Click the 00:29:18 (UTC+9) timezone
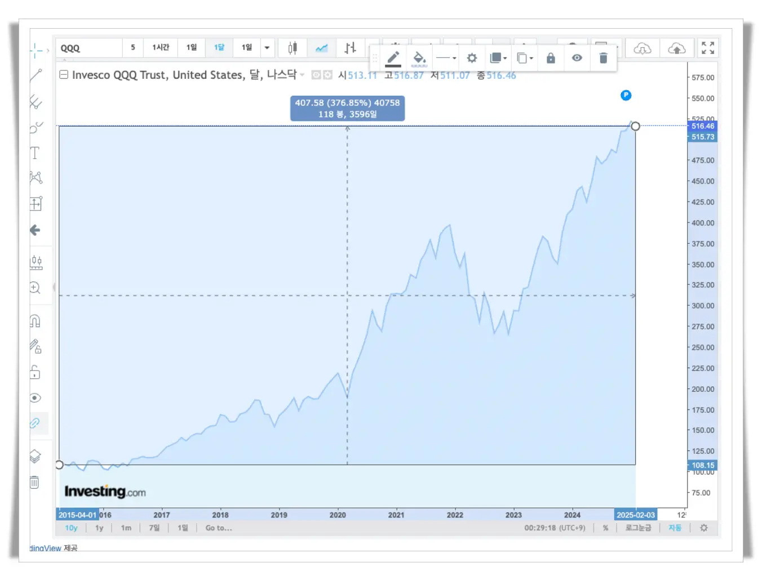Viewport: 762px width, 581px height. point(555,528)
